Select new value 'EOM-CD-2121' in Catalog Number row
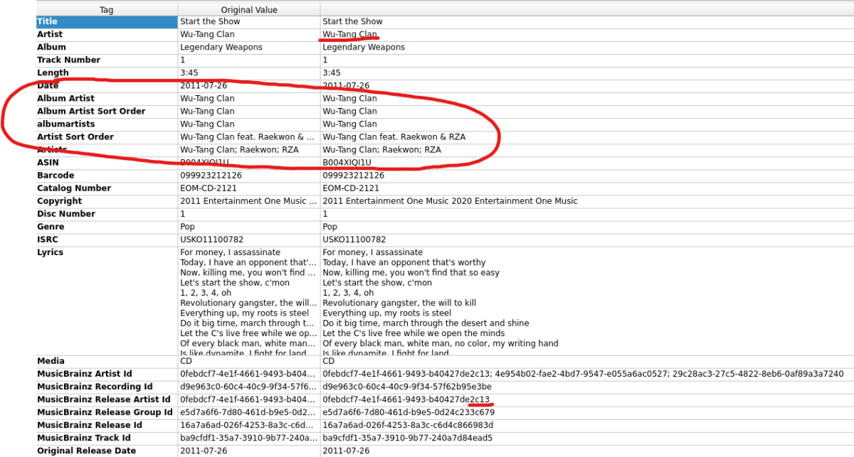This screenshot has height=457, width=854. (351, 188)
